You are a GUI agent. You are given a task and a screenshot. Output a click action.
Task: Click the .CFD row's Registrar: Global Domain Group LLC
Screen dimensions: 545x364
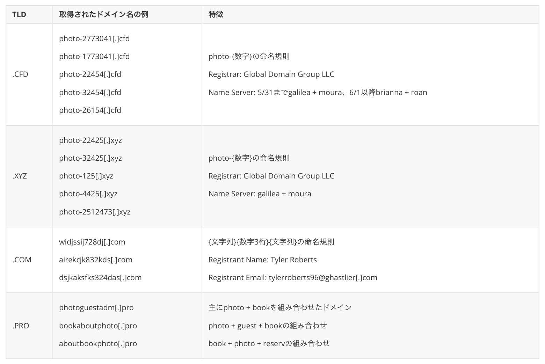[271, 74]
